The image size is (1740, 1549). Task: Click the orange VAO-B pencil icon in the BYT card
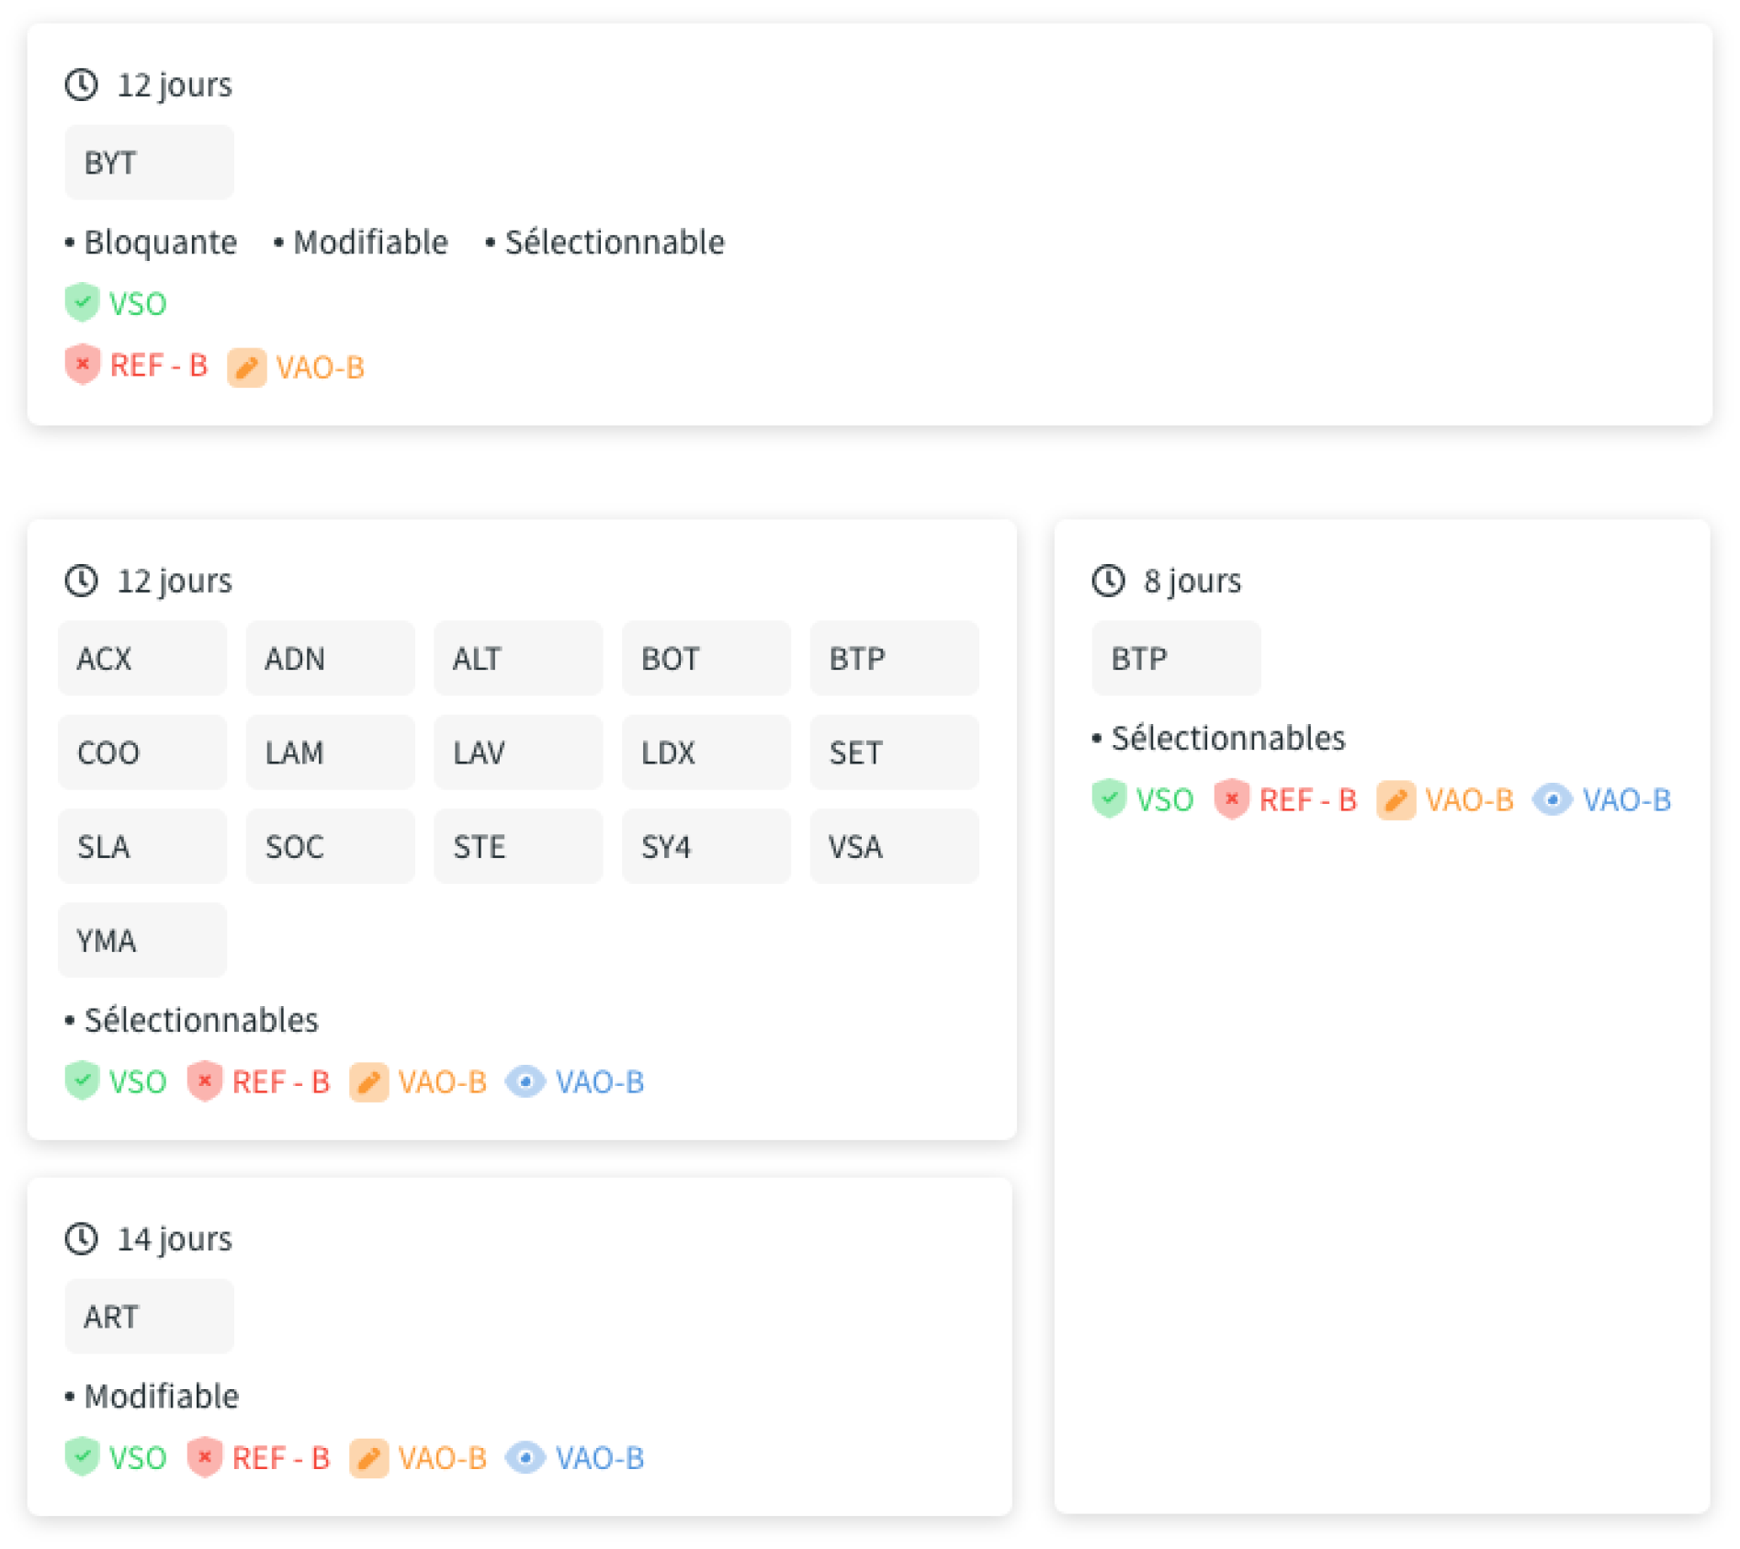click(x=246, y=367)
